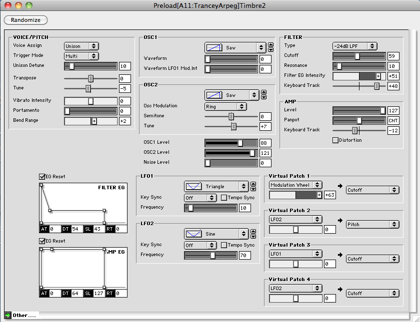Click the Filter Cutoff slider

point(359,56)
